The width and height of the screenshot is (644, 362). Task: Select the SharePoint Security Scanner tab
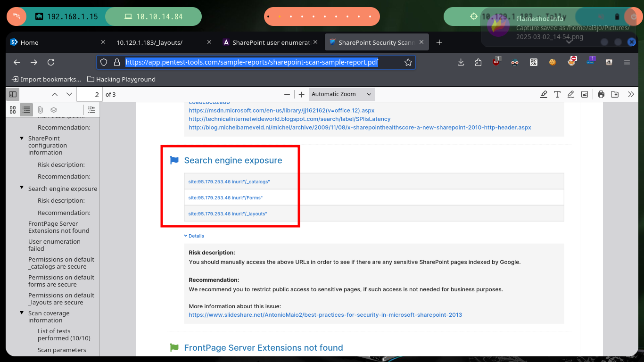(x=376, y=42)
